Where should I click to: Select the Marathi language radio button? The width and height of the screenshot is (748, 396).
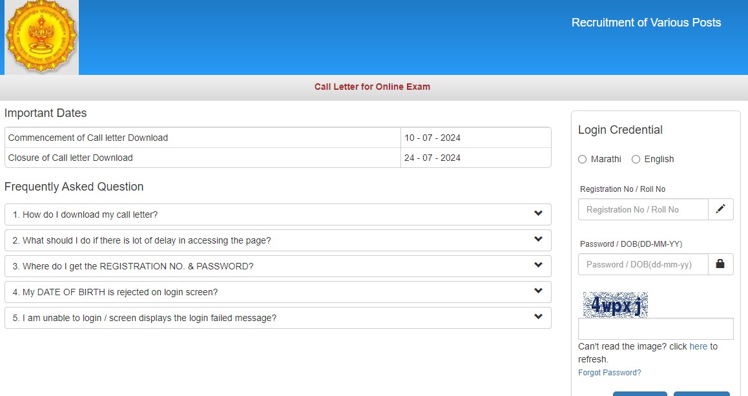583,160
